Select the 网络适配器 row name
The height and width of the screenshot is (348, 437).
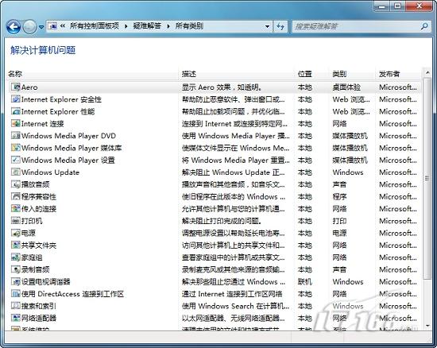39,318
